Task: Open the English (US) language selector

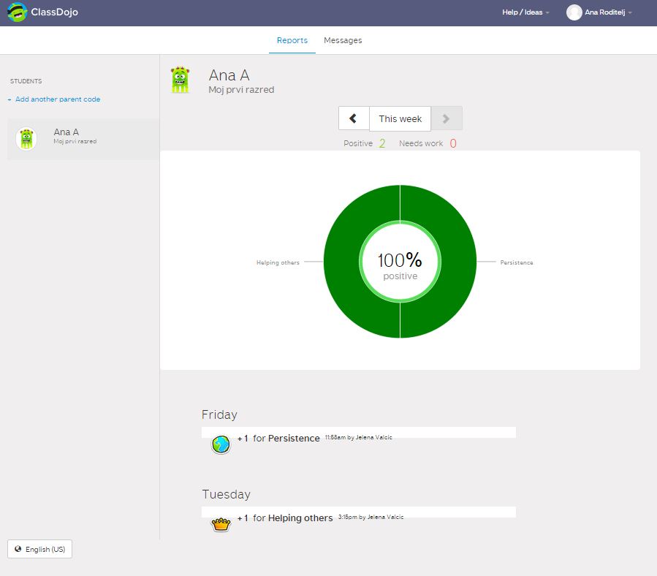Action: click(x=40, y=549)
